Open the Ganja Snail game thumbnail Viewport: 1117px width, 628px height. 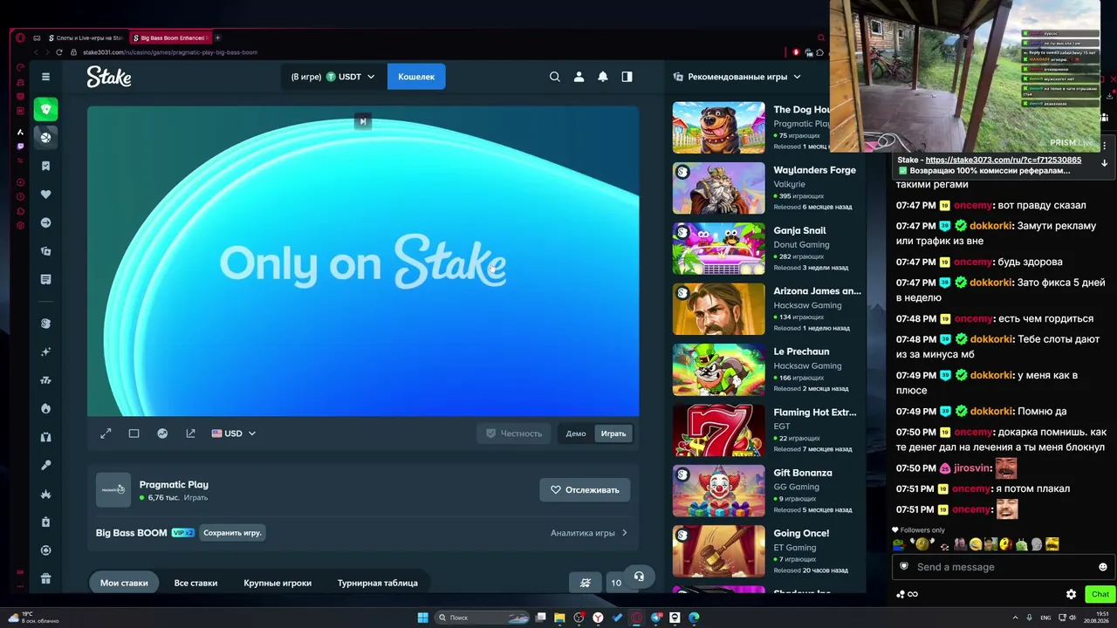point(719,249)
